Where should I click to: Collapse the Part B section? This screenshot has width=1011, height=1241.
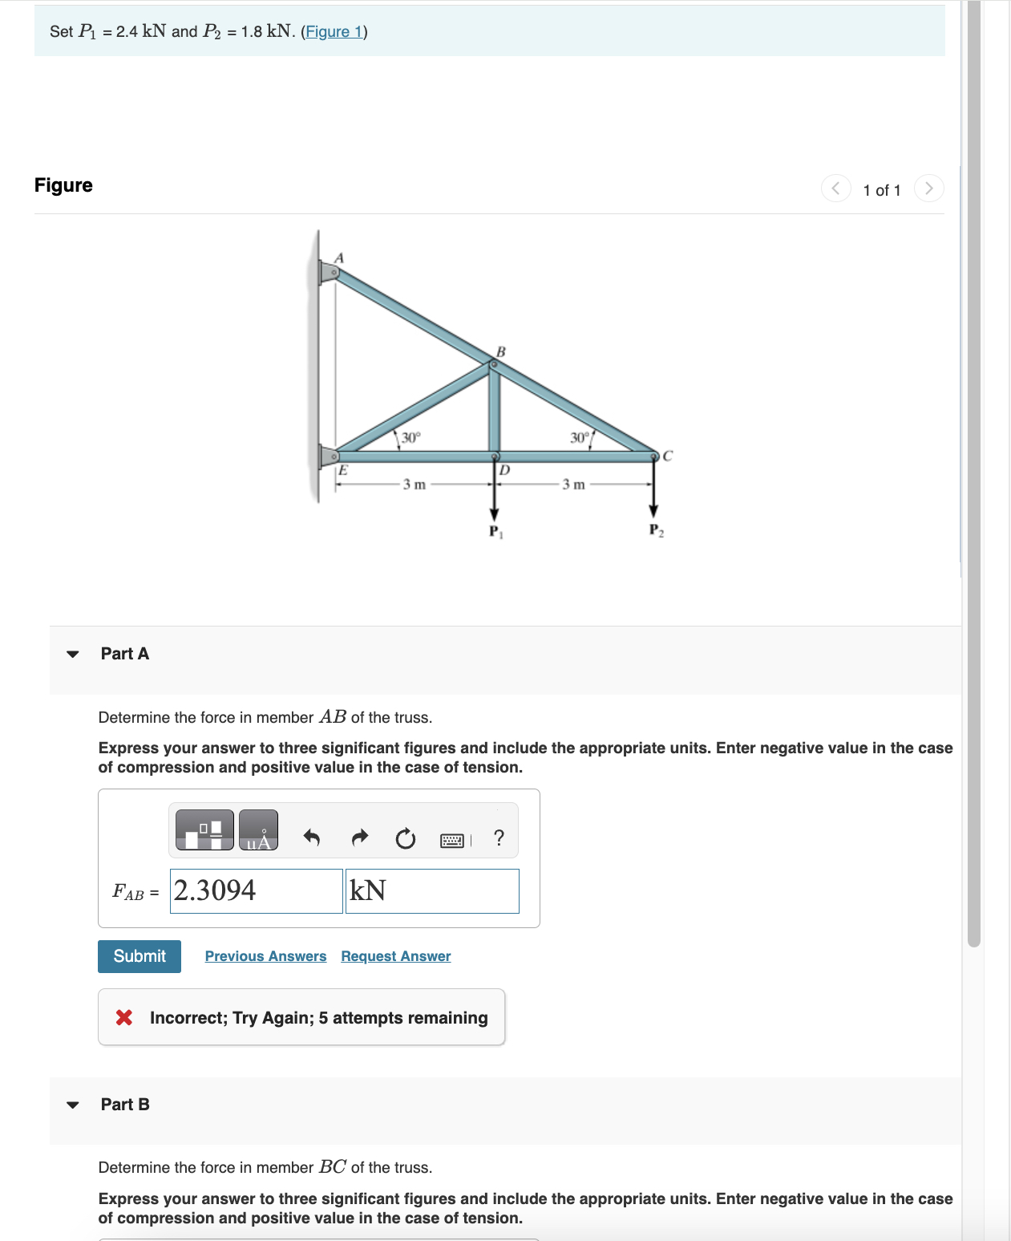(72, 1104)
